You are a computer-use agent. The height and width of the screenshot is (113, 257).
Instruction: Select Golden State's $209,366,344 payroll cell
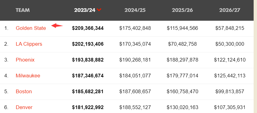coord(88,28)
